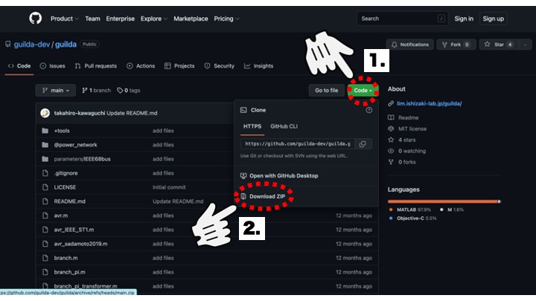Open the +tools folder
This screenshot has height=301, width=536.
pos(62,131)
